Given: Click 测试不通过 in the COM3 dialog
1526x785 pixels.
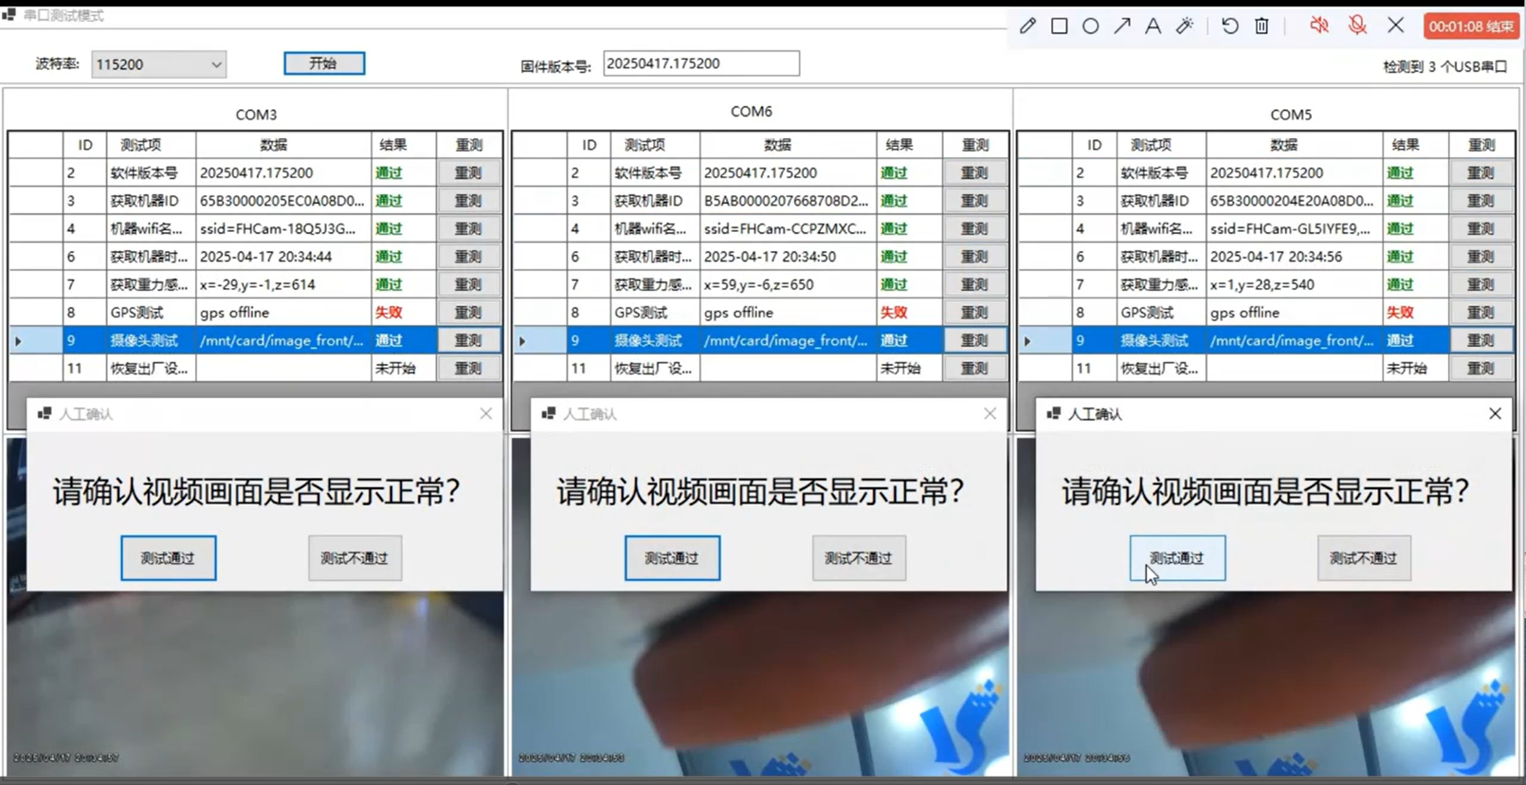Looking at the screenshot, I should 355,558.
